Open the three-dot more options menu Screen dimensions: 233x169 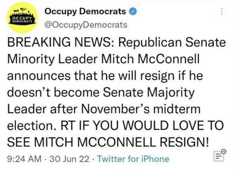click(x=222, y=11)
